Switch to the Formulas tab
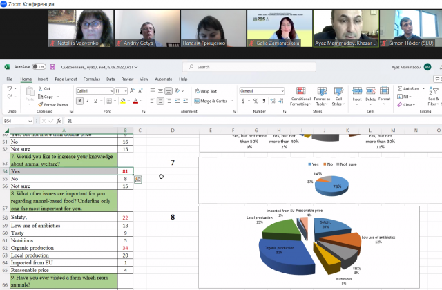Viewport: 442px width, 290px height. pyautogui.click(x=92, y=79)
